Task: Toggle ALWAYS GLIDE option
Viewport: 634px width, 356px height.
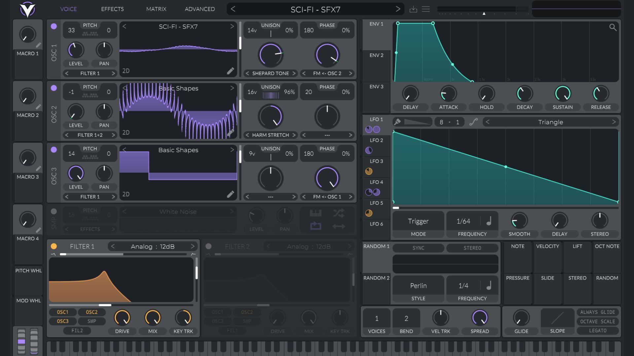Action: pyautogui.click(x=598, y=312)
